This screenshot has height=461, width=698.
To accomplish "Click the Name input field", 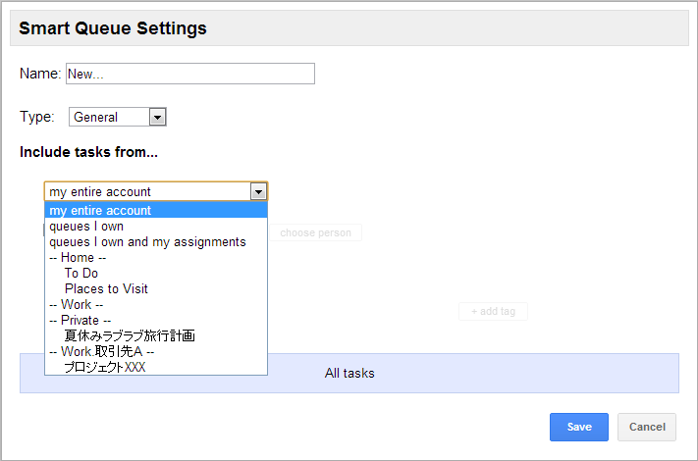I will [x=189, y=74].
